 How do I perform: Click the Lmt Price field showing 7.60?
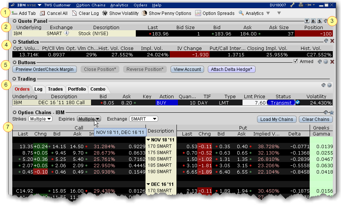pyautogui.click(x=254, y=103)
